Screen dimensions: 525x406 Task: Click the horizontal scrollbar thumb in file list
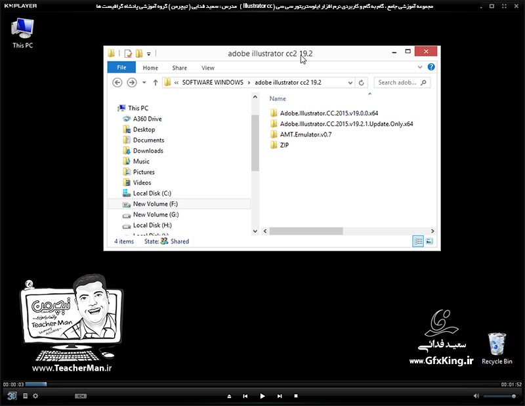click(306, 231)
